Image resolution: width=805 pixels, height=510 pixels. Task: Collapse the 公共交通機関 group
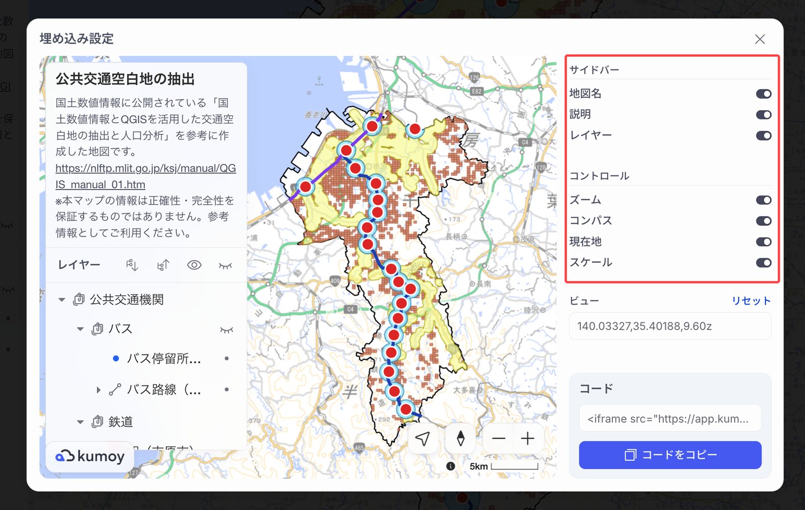pos(62,300)
